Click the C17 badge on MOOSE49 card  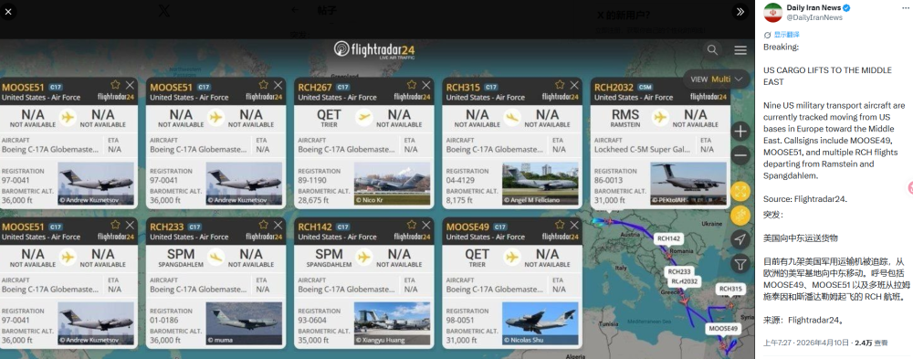click(500, 227)
